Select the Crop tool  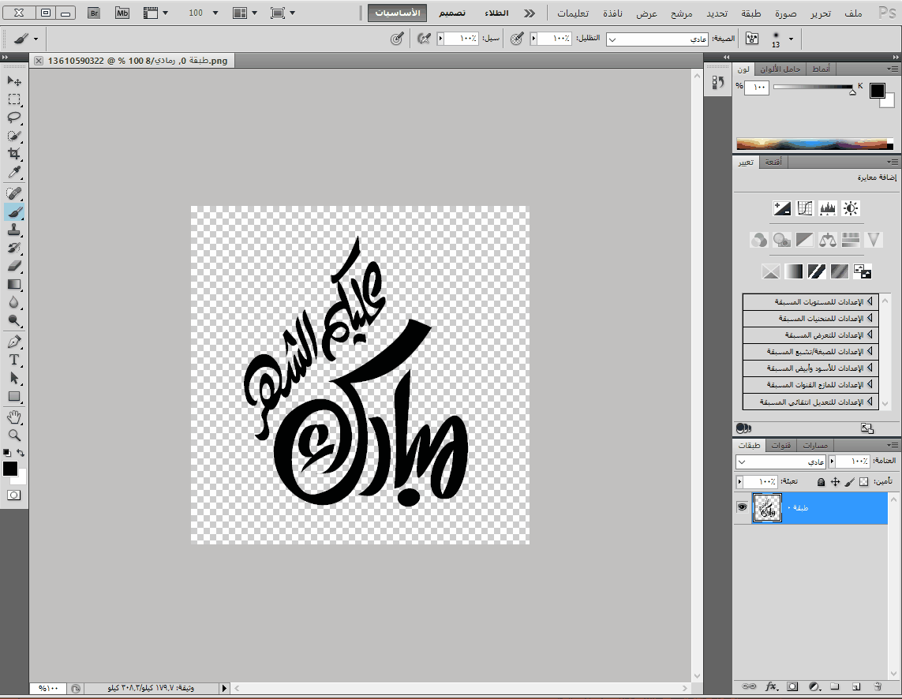[14, 154]
